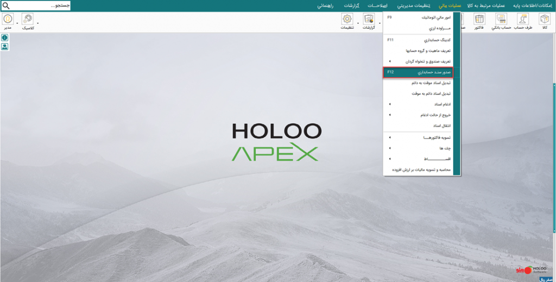The image size is (556, 282).
Task: Open the گزارشات reports toolbar icon
Action: pos(369,19)
